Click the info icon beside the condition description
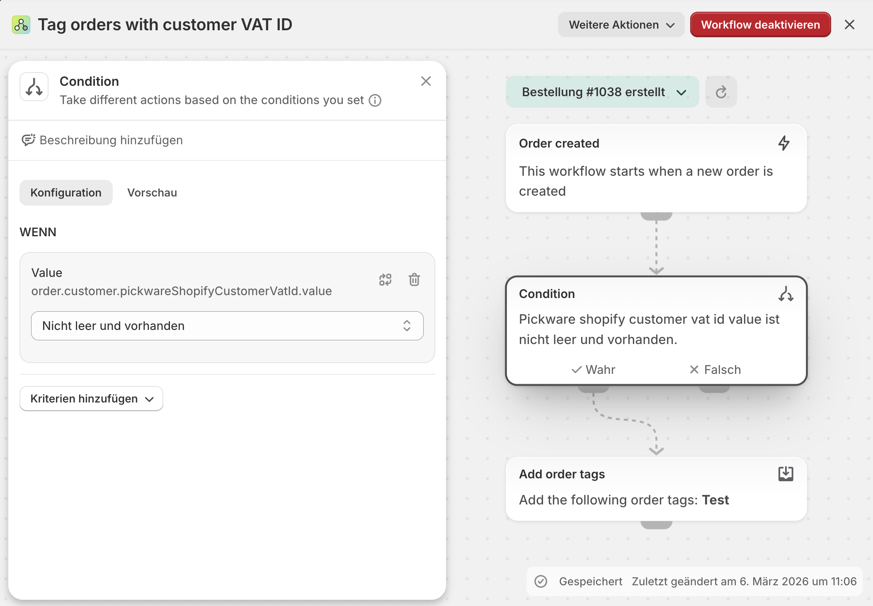Viewport: 873px width, 606px height. pyautogui.click(x=375, y=100)
